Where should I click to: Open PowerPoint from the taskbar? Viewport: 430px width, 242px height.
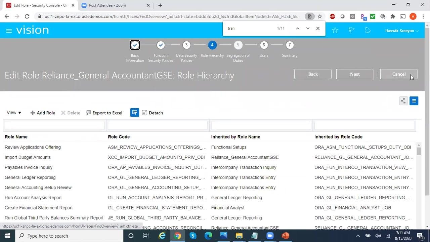(285, 236)
